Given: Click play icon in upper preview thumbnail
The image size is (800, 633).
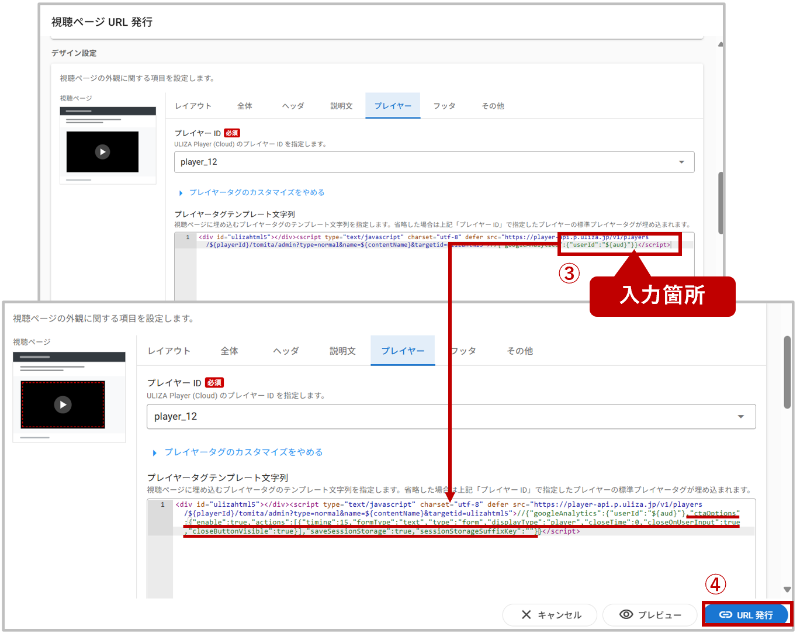Looking at the screenshot, I should pos(102,152).
